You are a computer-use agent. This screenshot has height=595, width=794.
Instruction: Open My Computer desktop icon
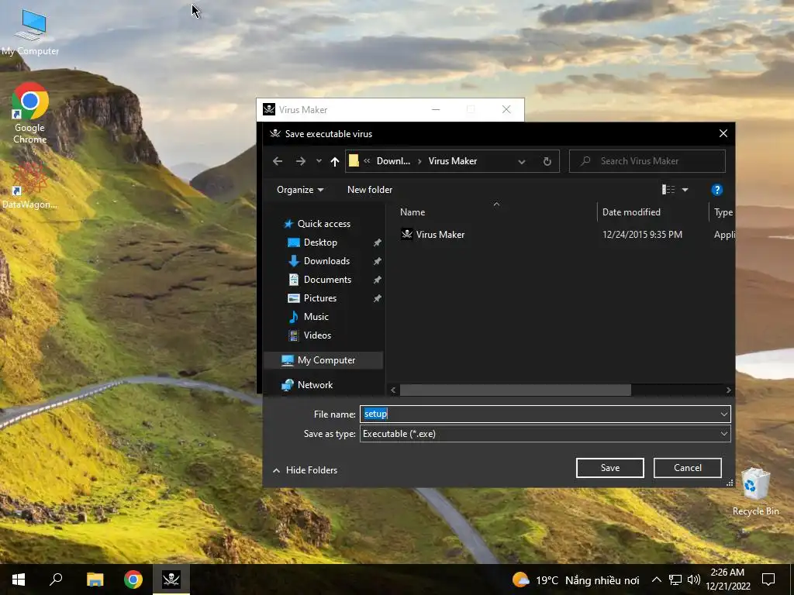pyautogui.click(x=30, y=32)
